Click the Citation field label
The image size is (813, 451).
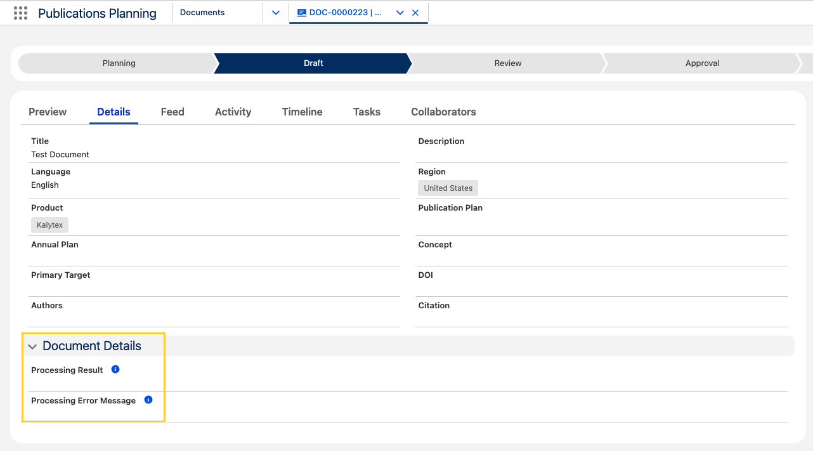(434, 305)
